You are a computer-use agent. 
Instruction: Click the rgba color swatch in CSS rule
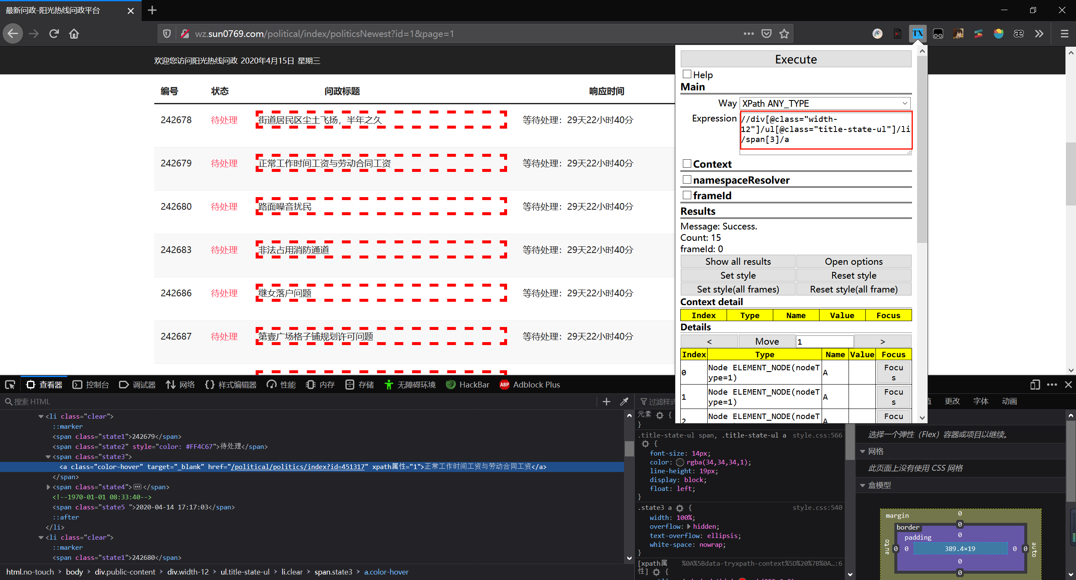(x=680, y=462)
